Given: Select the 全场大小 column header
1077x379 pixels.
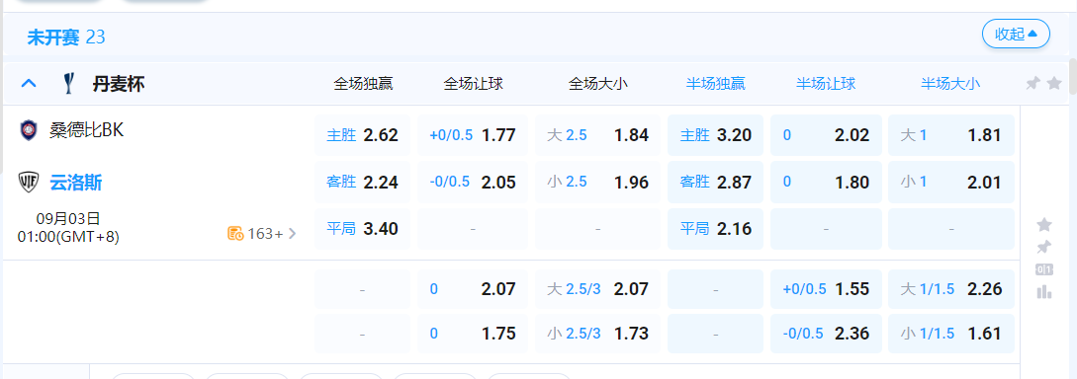Looking at the screenshot, I should (x=598, y=84).
